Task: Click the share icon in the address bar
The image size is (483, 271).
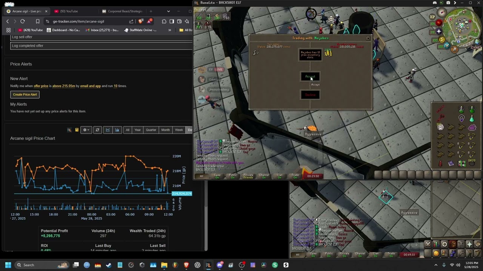Action: [131, 21]
